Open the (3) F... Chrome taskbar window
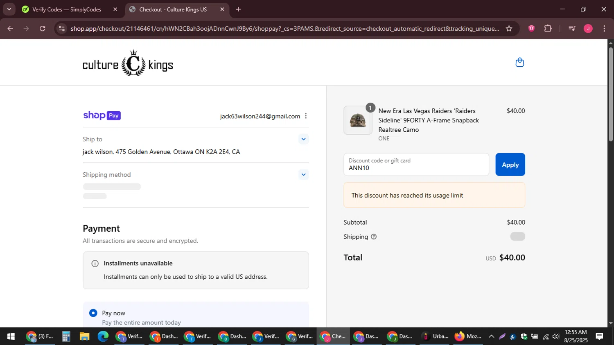The image size is (614, 345). tap(40, 336)
